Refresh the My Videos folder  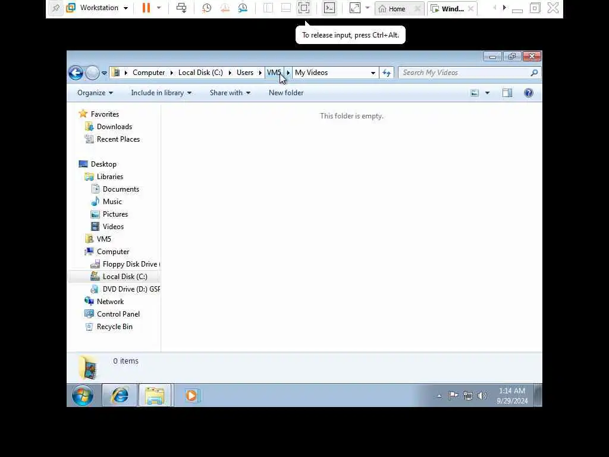point(387,73)
